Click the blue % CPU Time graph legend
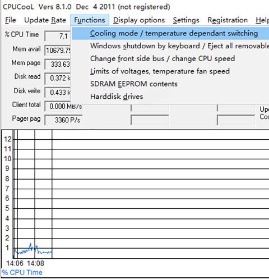 22,272
